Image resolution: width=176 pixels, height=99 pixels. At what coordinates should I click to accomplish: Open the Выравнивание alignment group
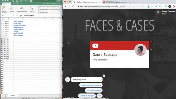click(22, 9)
